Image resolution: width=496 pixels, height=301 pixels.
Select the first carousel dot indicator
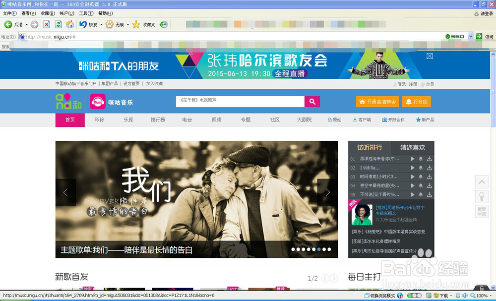(x=293, y=249)
